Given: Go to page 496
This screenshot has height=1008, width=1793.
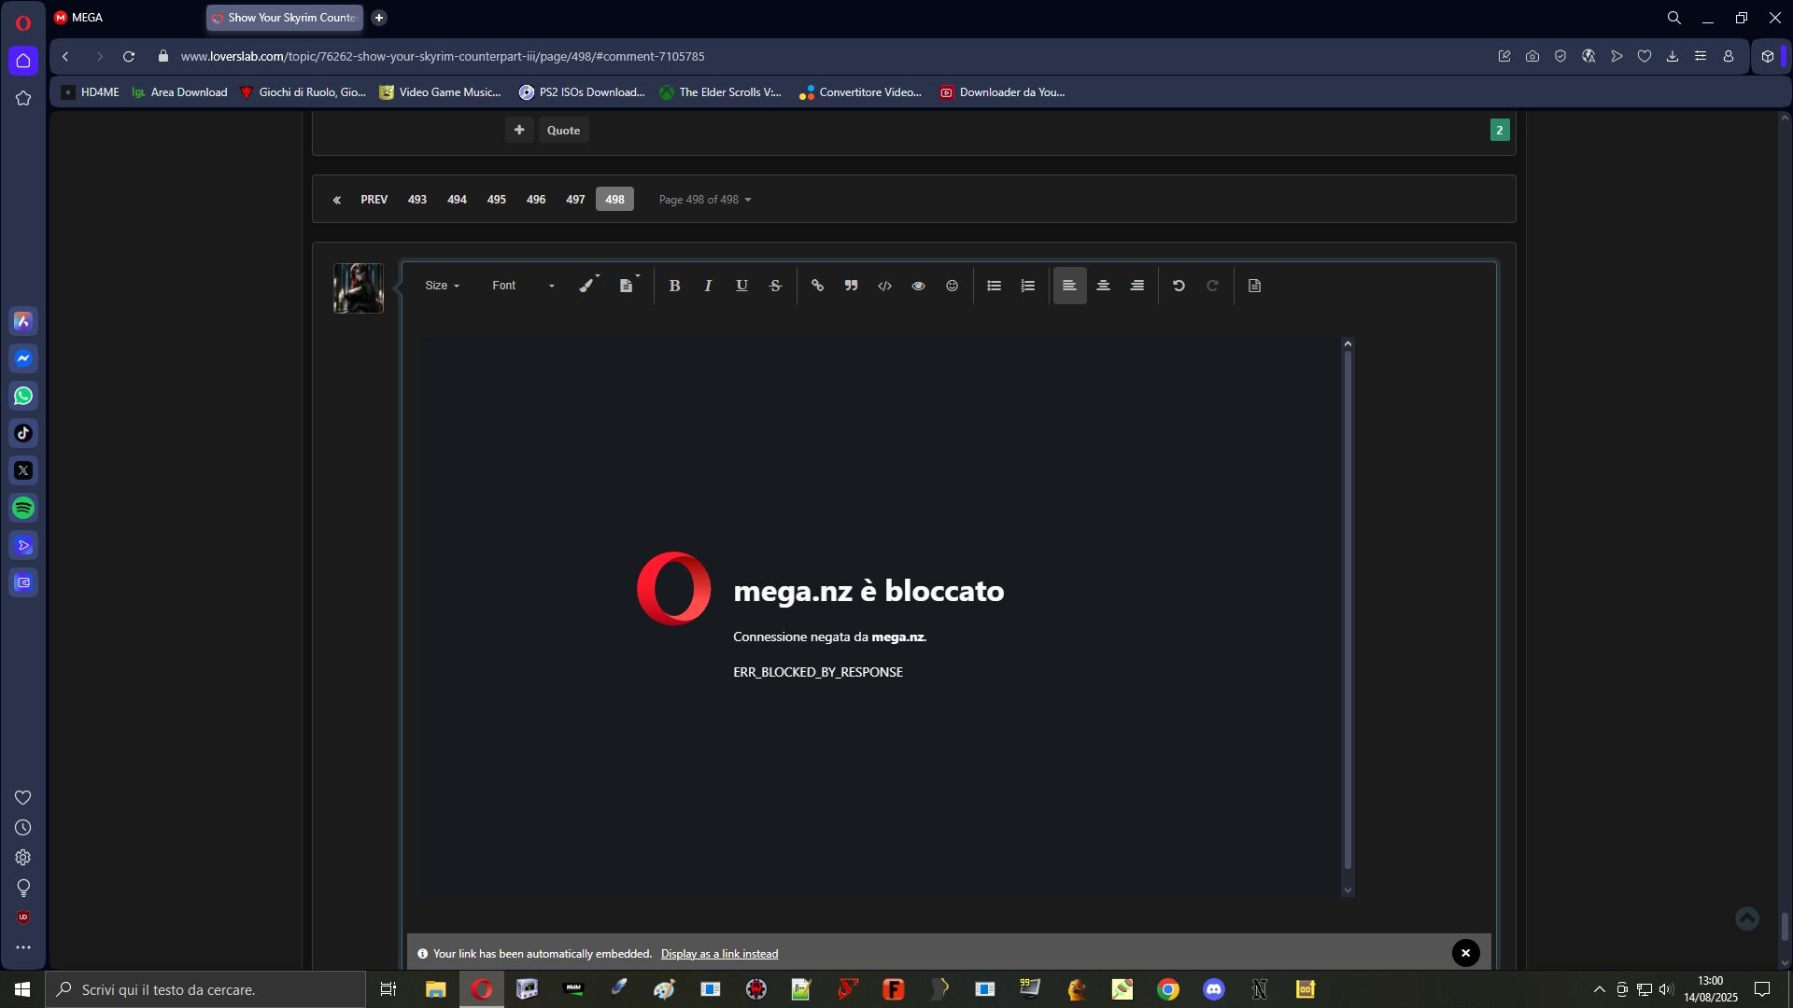Looking at the screenshot, I should [x=536, y=200].
